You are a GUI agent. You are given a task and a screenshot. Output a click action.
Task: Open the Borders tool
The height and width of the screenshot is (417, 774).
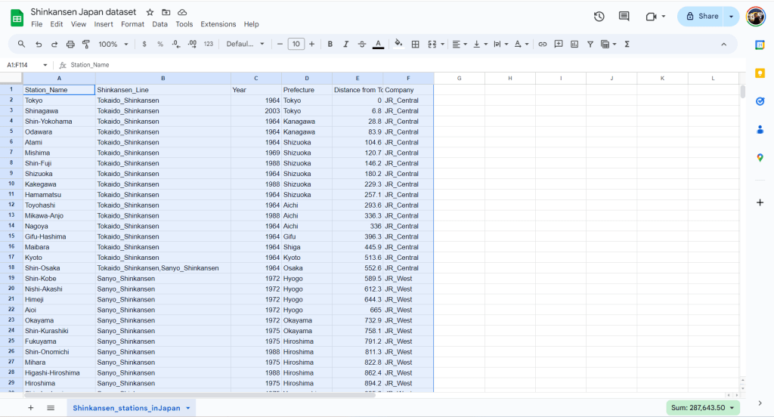(x=415, y=44)
